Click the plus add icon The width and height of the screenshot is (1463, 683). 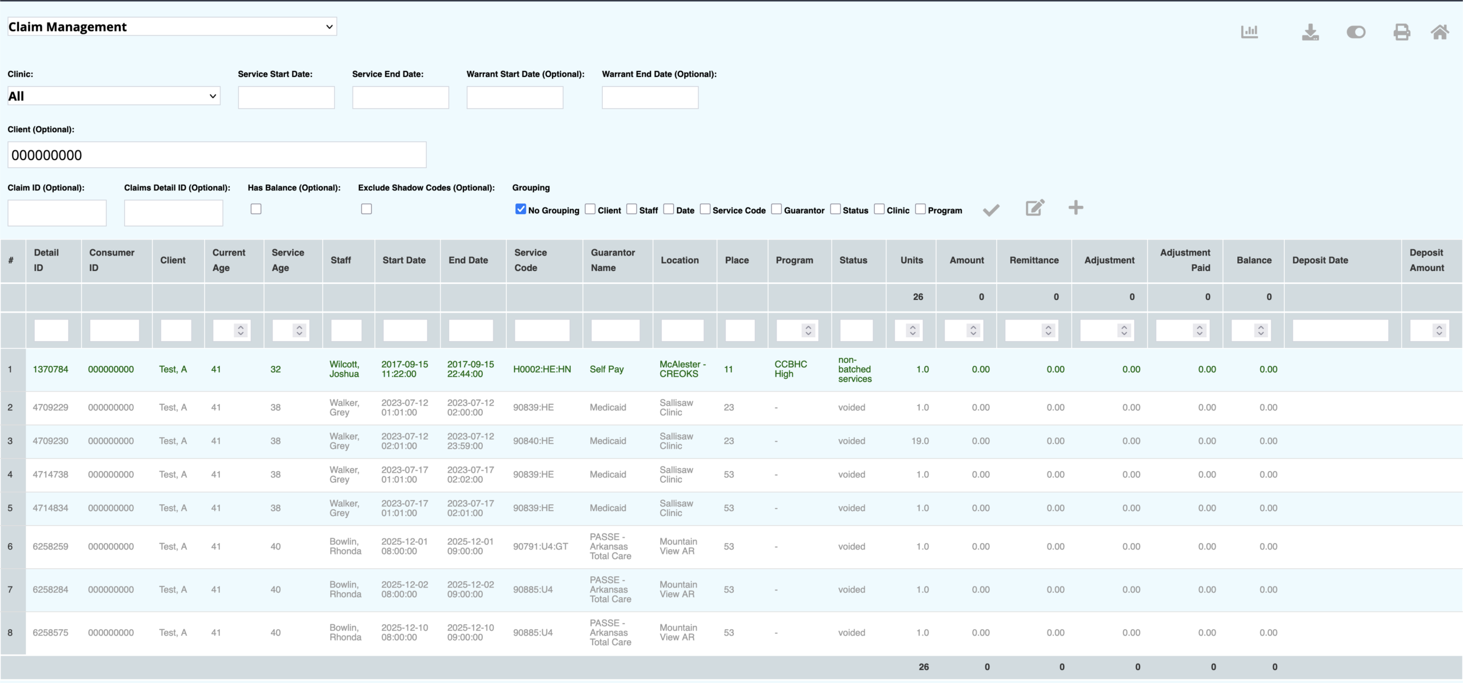click(x=1076, y=207)
